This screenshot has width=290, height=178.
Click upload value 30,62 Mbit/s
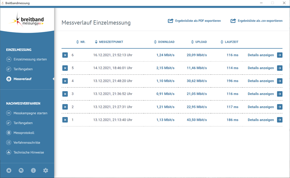(x=197, y=81)
